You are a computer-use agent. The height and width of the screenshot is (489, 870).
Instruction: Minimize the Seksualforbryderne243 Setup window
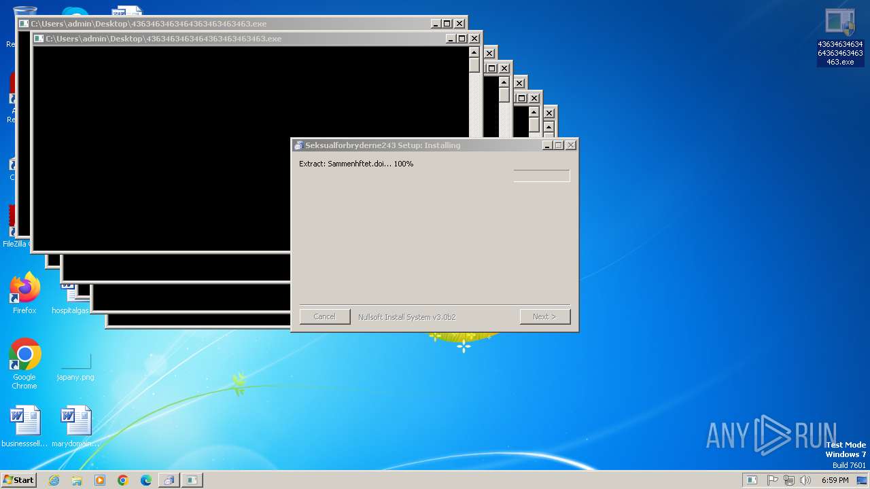[548, 145]
